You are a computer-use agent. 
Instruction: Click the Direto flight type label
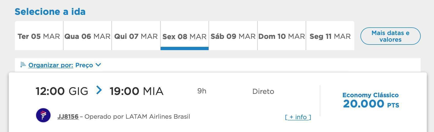[263, 91]
